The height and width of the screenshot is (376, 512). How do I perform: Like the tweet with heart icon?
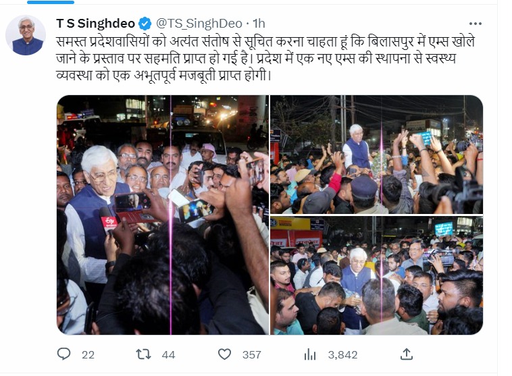tap(224, 354)
